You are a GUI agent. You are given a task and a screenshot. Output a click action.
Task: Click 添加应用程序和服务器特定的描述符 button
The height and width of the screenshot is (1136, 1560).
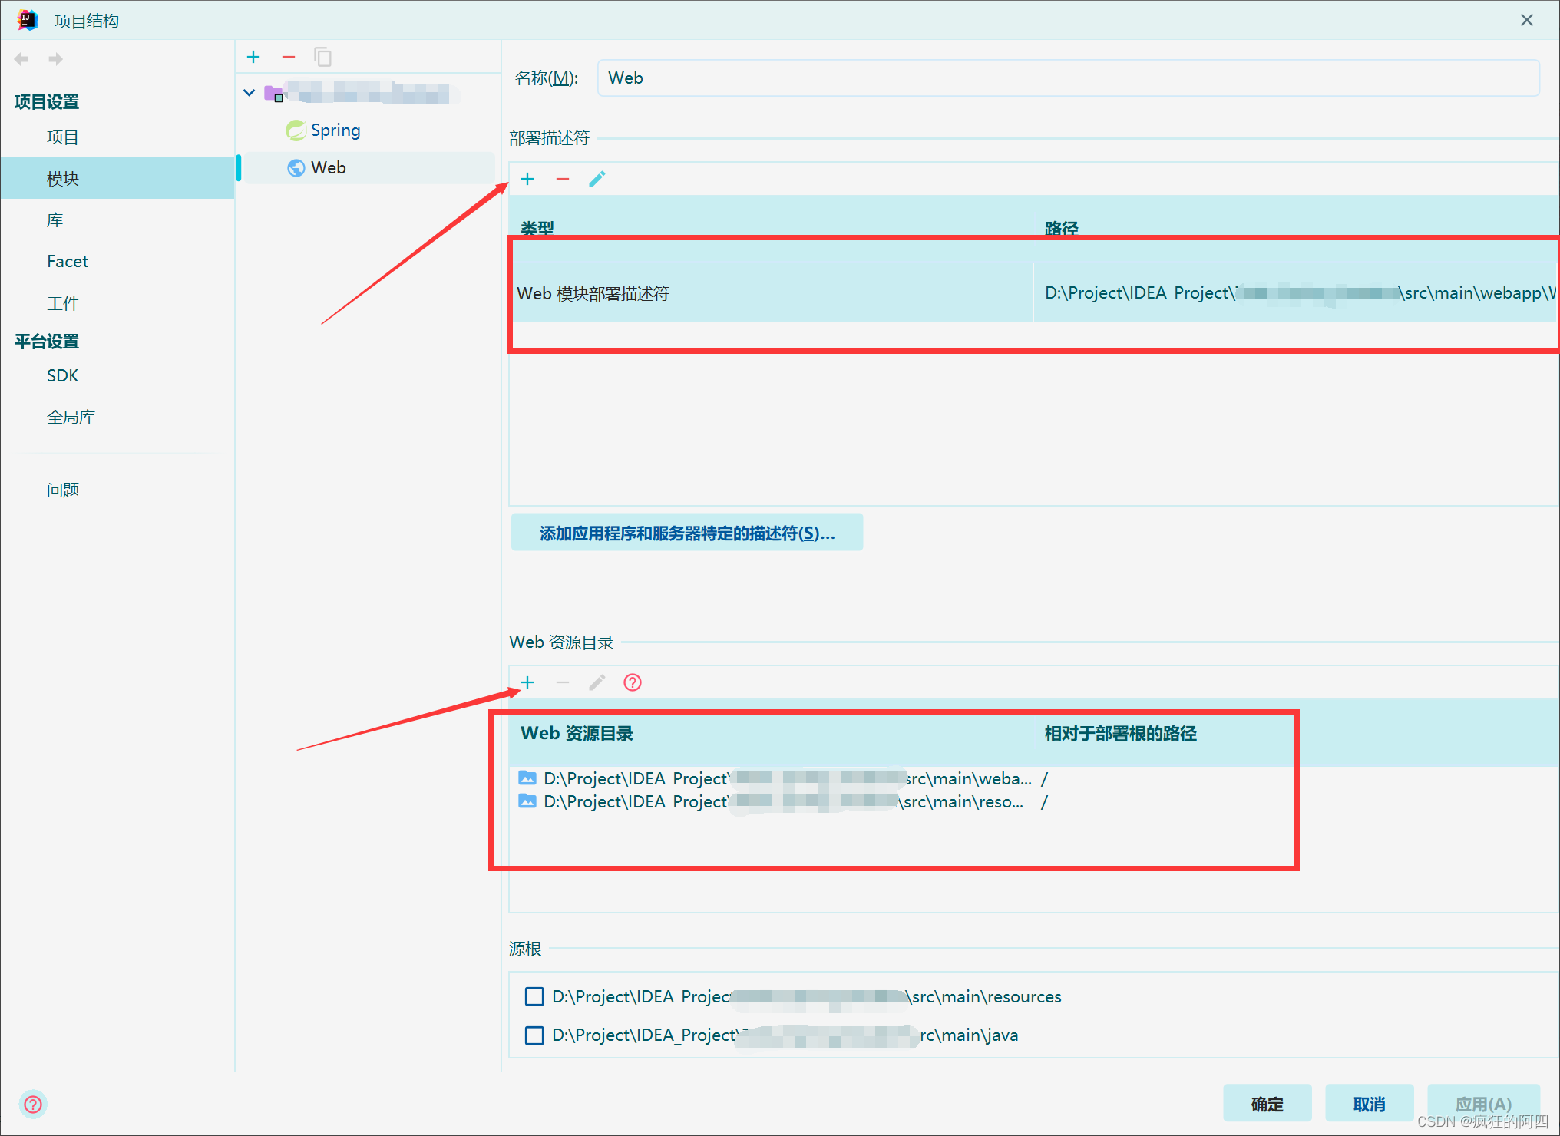tap(687, 533)
